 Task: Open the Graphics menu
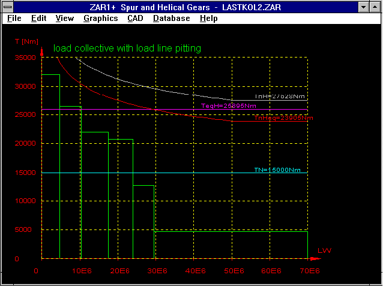[x=100, y=19]
